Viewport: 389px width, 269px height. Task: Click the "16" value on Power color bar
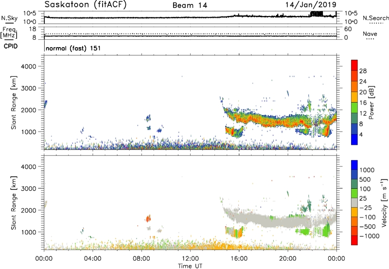click(x=363, y=103)
